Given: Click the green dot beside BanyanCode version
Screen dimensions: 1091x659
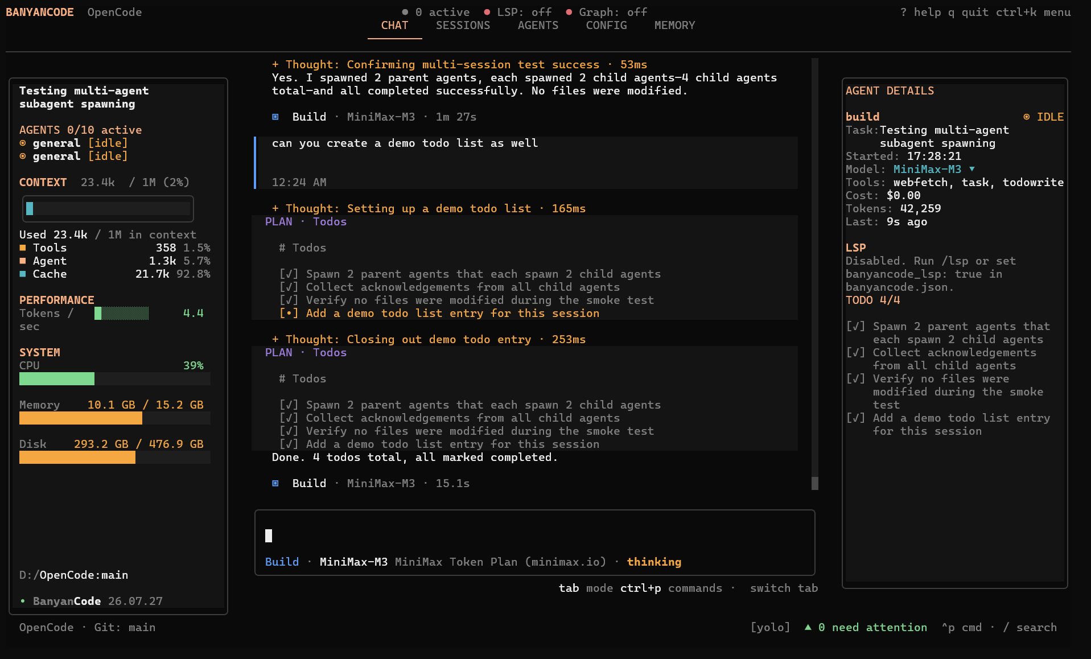Looking at the screenshot, I should [x=23, y=601].
